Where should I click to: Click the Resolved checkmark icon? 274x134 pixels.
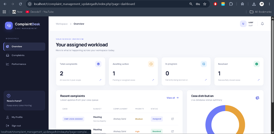[257, 64]
